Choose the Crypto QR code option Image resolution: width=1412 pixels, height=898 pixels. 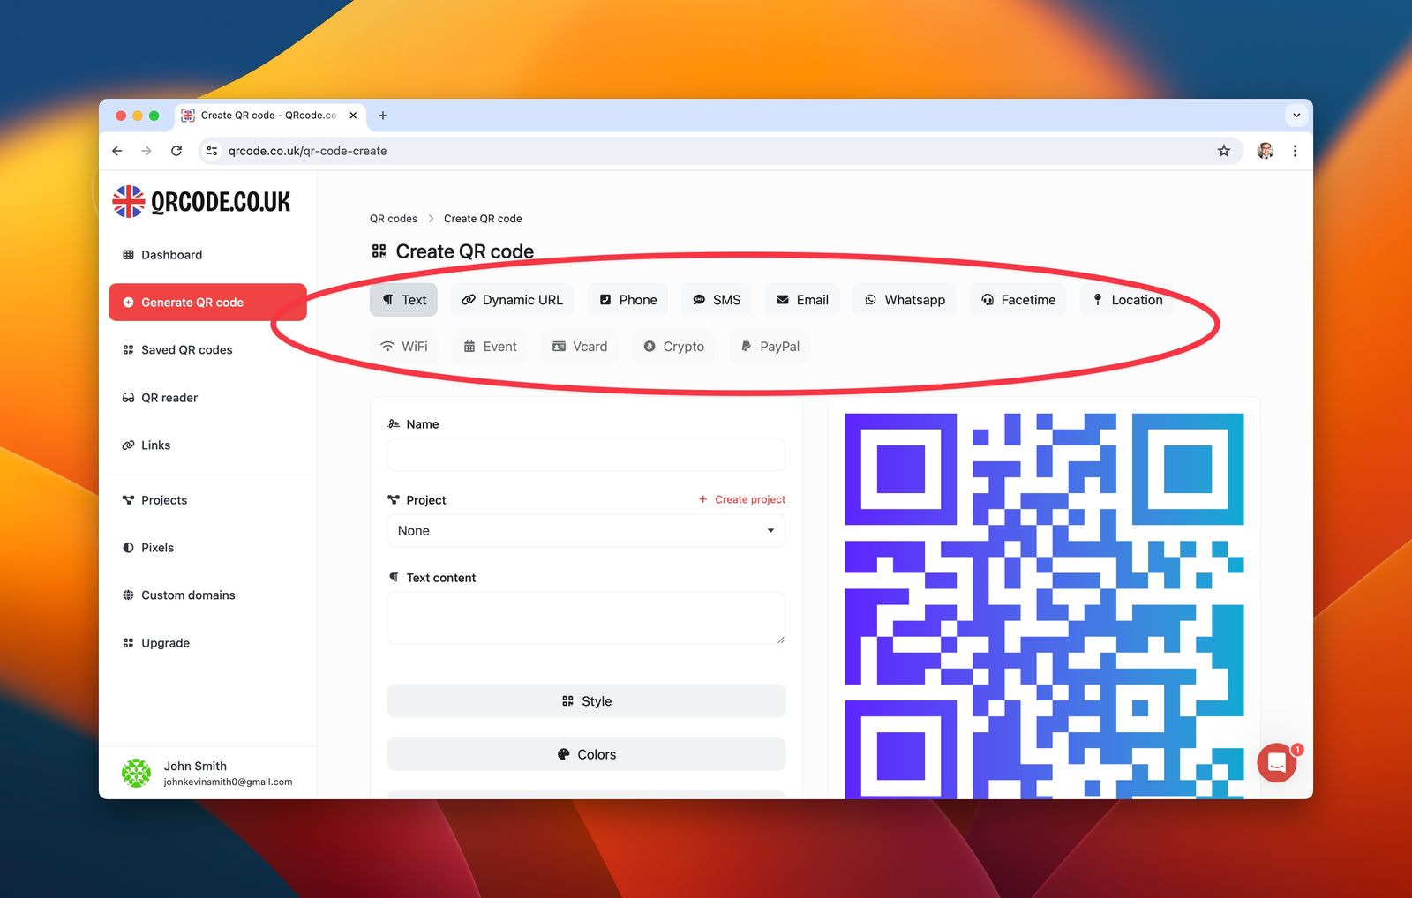(673, 346)
